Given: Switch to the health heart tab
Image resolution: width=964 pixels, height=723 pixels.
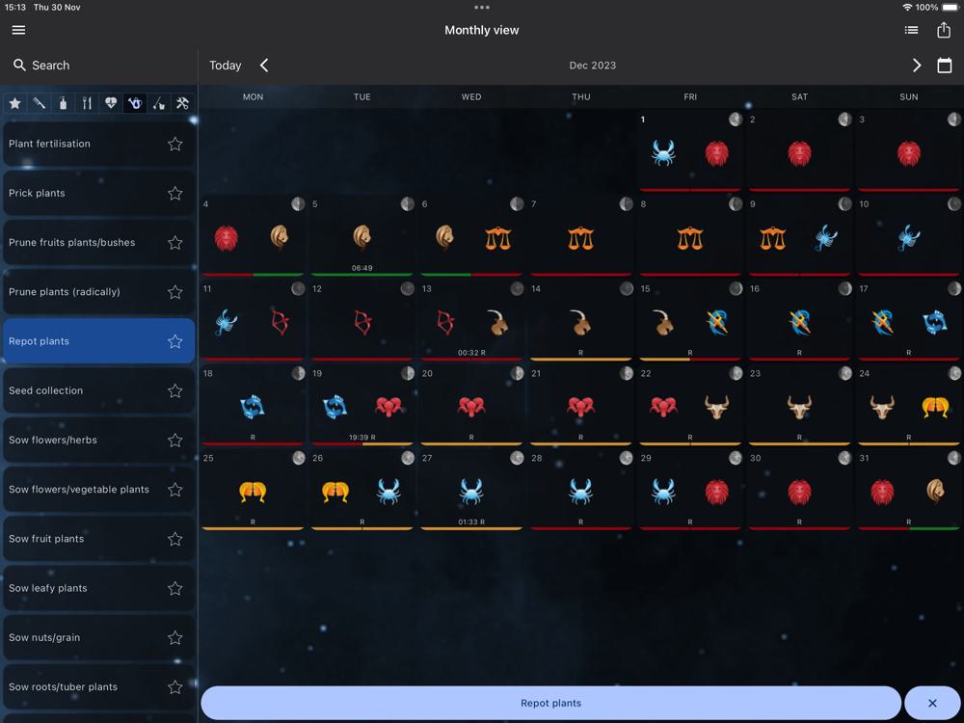Looking at the screenshot, I should pyautogui.click(x=111, y=103).
